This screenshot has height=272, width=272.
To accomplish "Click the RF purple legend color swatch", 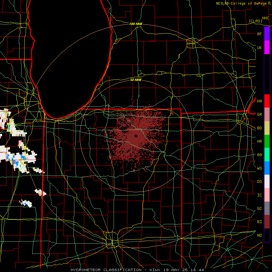I will click(x=267, y=34).
